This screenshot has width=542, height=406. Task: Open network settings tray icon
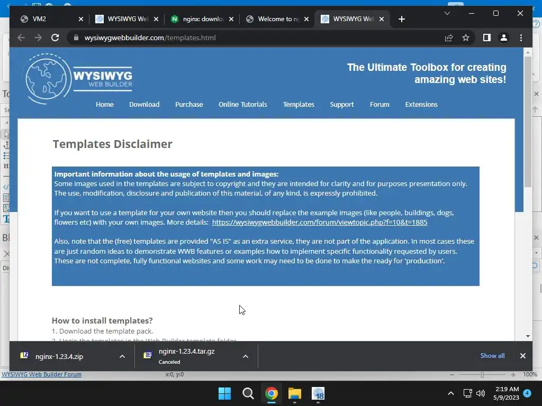click(x=468, y=393)
